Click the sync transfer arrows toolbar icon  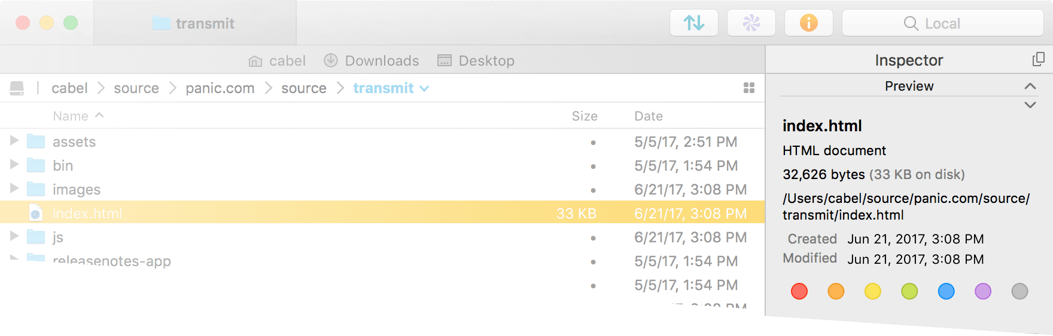point(693,23)
